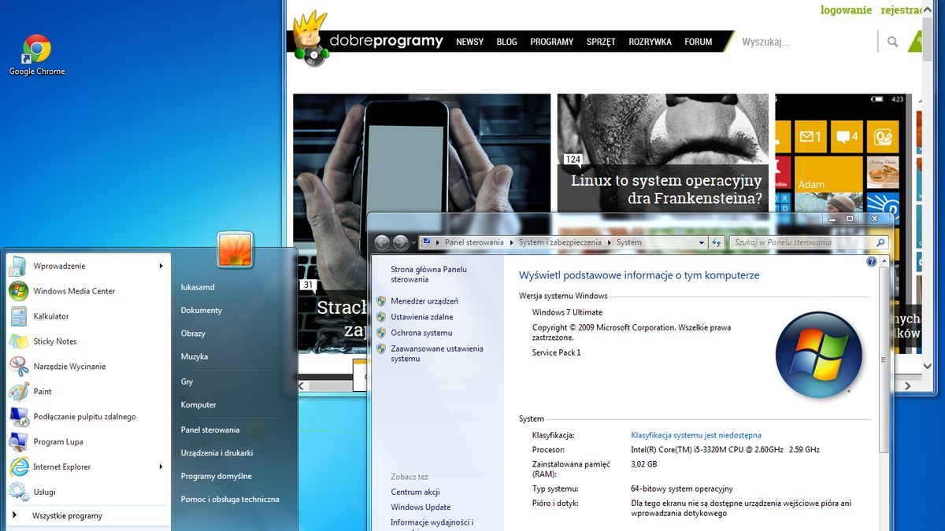Launch Windows Media Center from Start menu

coord(74,291)
